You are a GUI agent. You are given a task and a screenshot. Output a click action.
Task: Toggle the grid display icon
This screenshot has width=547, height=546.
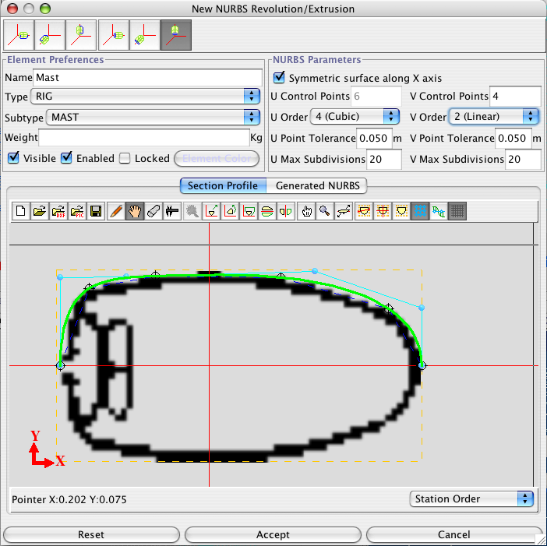[457, 210]
